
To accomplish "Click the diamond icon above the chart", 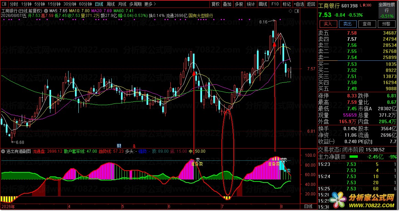I will pos(290,11).
